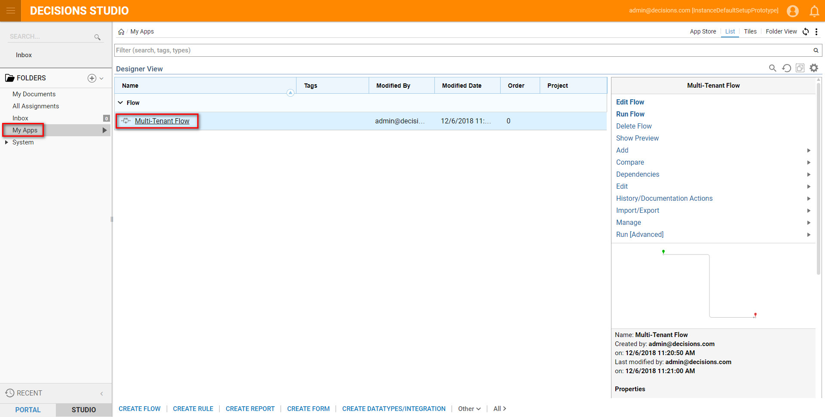Select the My Apps folder
This screenshot has height=417, width=825.
[x=25, y=130]
